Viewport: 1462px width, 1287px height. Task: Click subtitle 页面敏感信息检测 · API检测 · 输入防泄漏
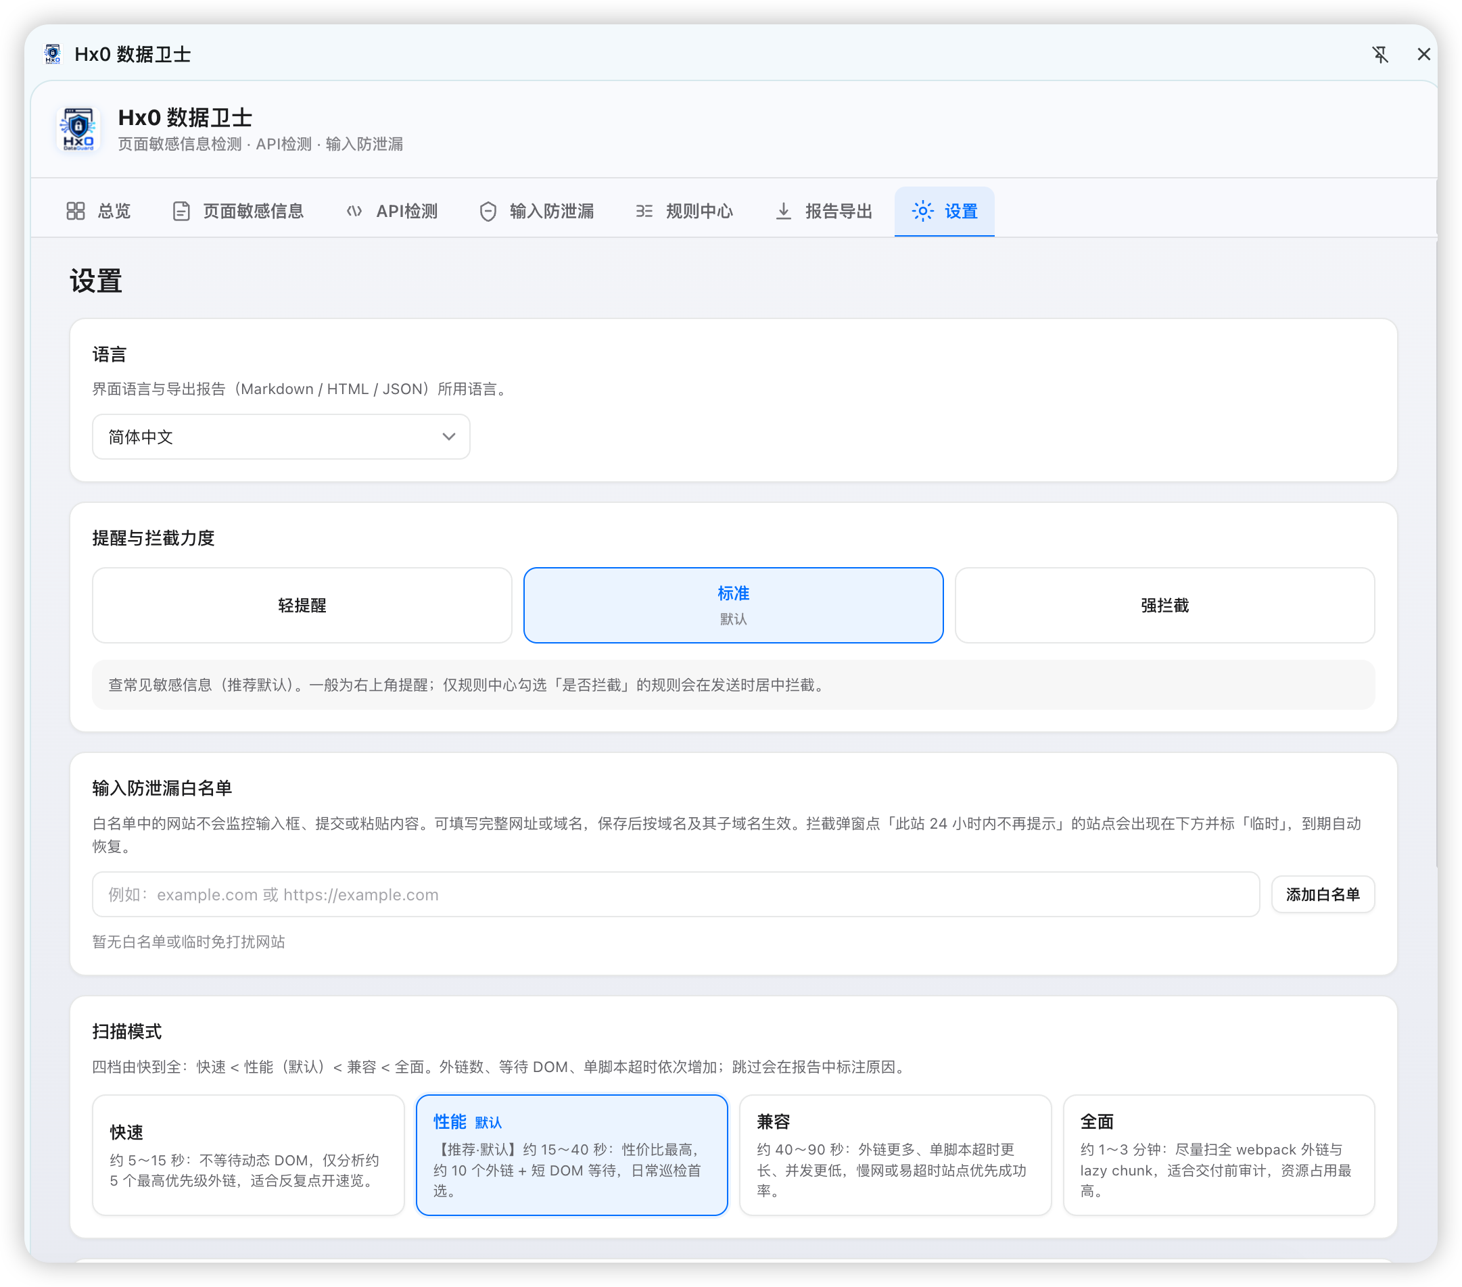click(260, 145)
